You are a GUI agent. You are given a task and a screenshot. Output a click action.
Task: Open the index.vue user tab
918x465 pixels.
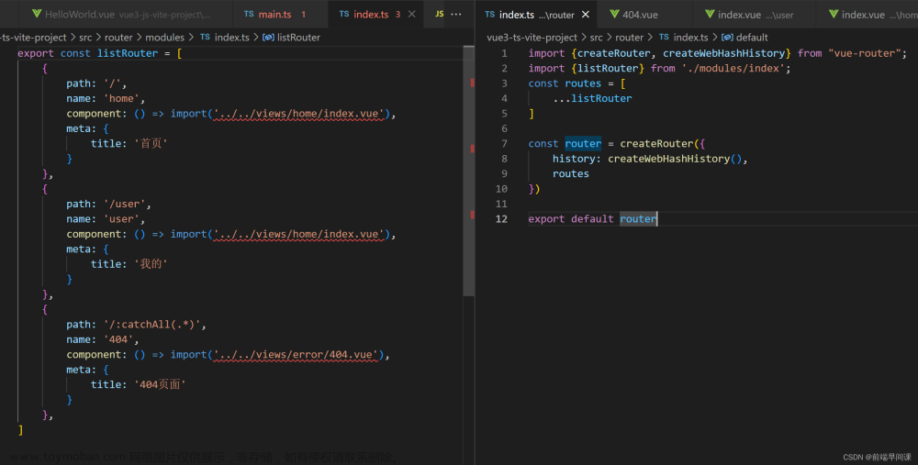(x=753, y=14)
